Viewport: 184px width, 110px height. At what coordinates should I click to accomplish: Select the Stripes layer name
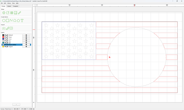pyautogui.click(x=10, y=37)
